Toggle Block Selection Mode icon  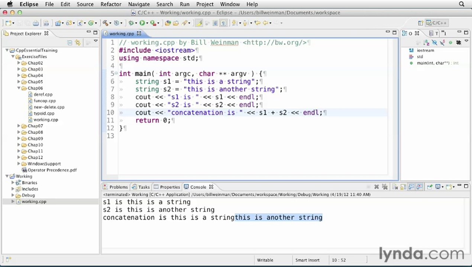pyautogui.click(x=215, y=23)
